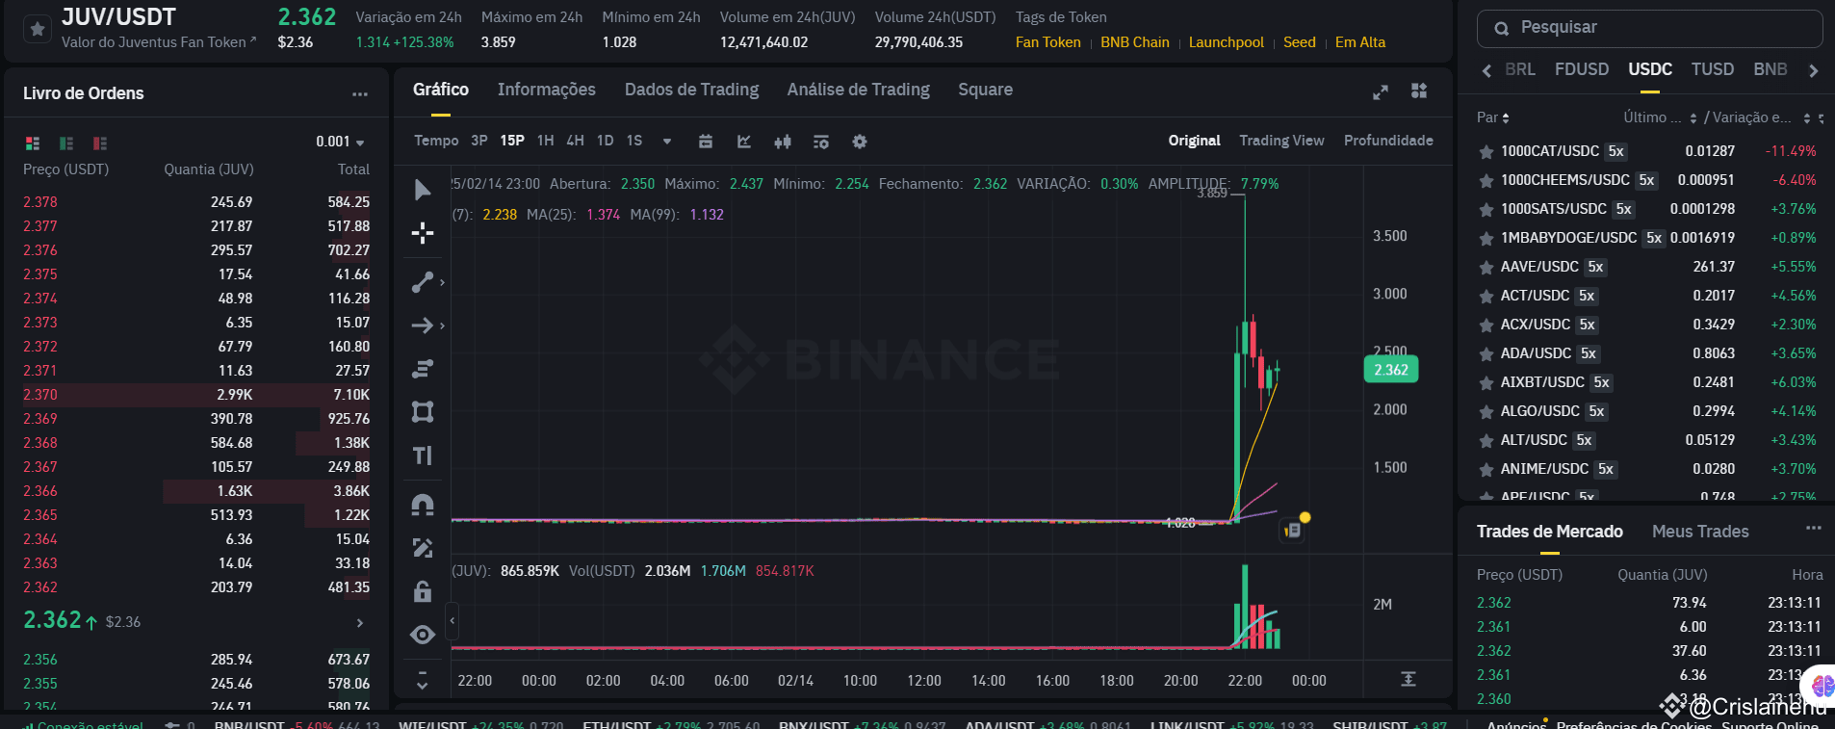Open the Fibonacci retracement tool
Screen dimensions: 1835x729
422,369
